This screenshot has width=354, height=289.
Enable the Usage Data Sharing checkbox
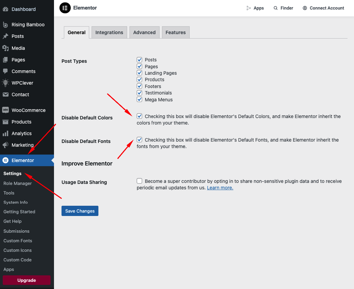[x=139, y=181]
